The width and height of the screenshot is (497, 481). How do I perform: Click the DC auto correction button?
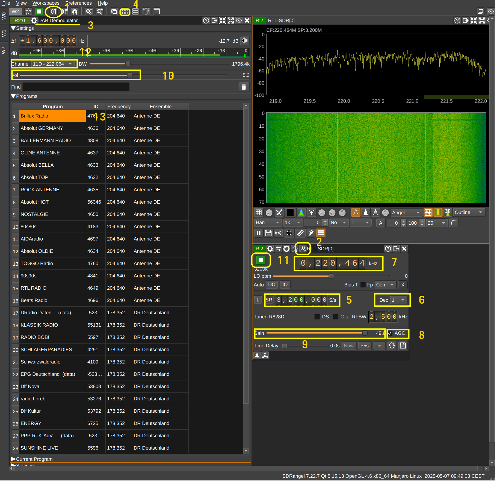tap(271, 285)
